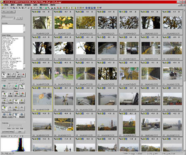The image size is (186, 155).
Task: Click the histogram display
Action: 15,145
